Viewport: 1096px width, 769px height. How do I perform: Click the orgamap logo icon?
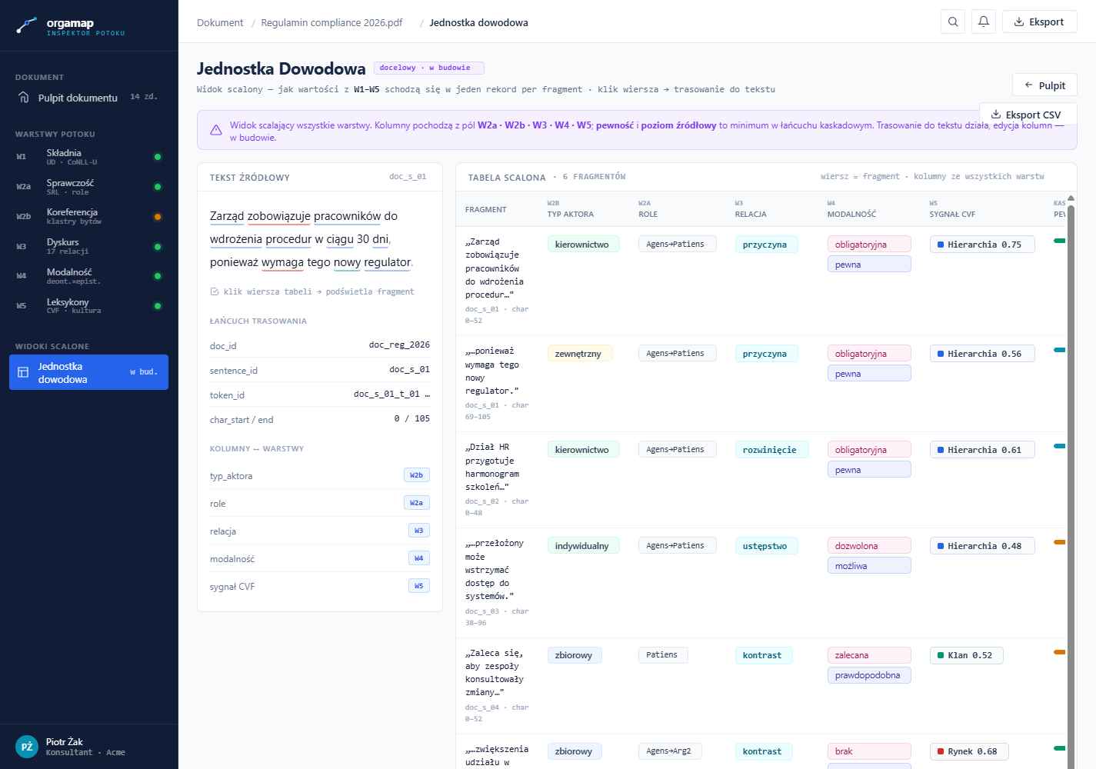pyautogui.click(x=26, y=25)
